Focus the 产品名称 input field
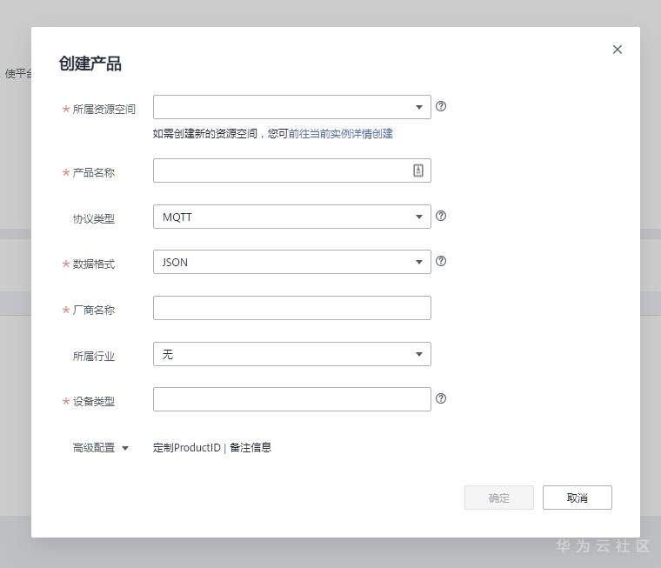This screenshot has height=568, width=661. [292, 170]
